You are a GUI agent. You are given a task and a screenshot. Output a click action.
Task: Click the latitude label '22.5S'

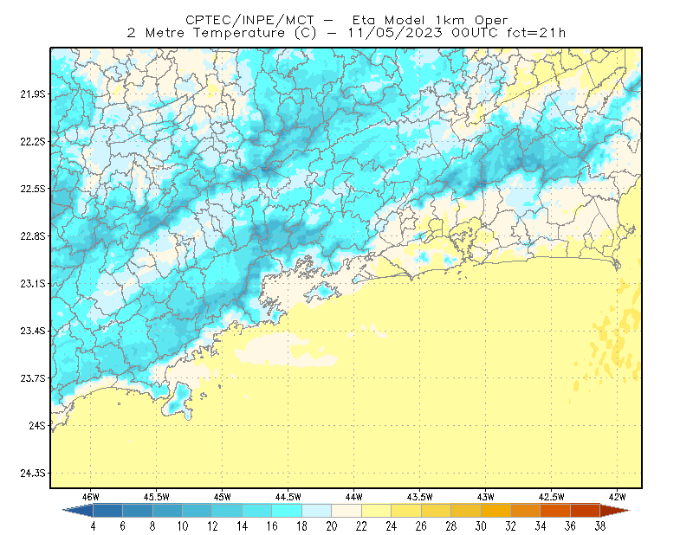pyautogui.click(x=33, y=189)
